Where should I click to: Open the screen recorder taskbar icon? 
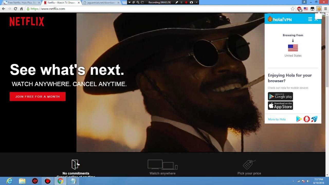coord(48,181)
